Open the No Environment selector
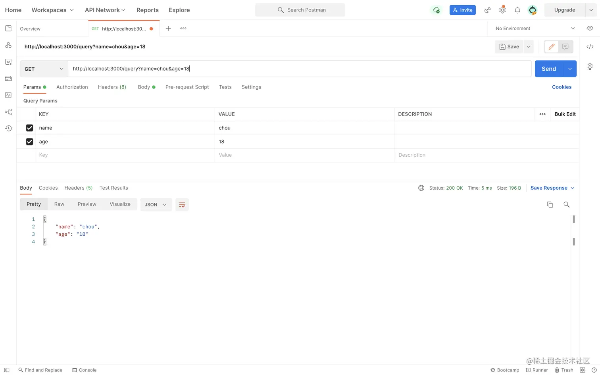Viewport: 600px width, 375px height. click(535, 28)
